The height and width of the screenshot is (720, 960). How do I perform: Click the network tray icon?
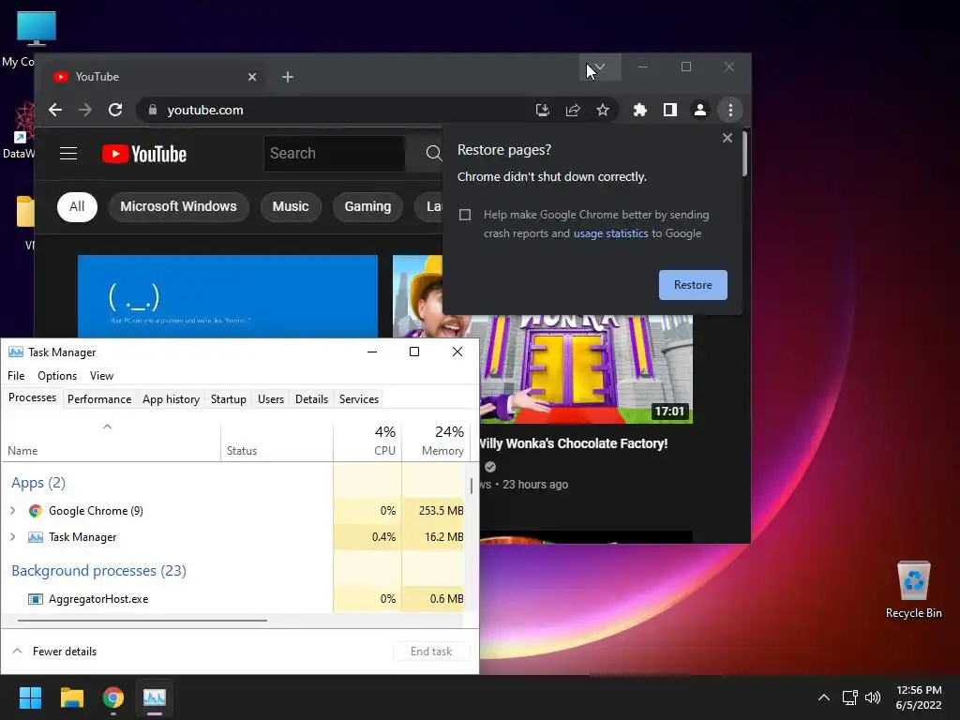849,697
